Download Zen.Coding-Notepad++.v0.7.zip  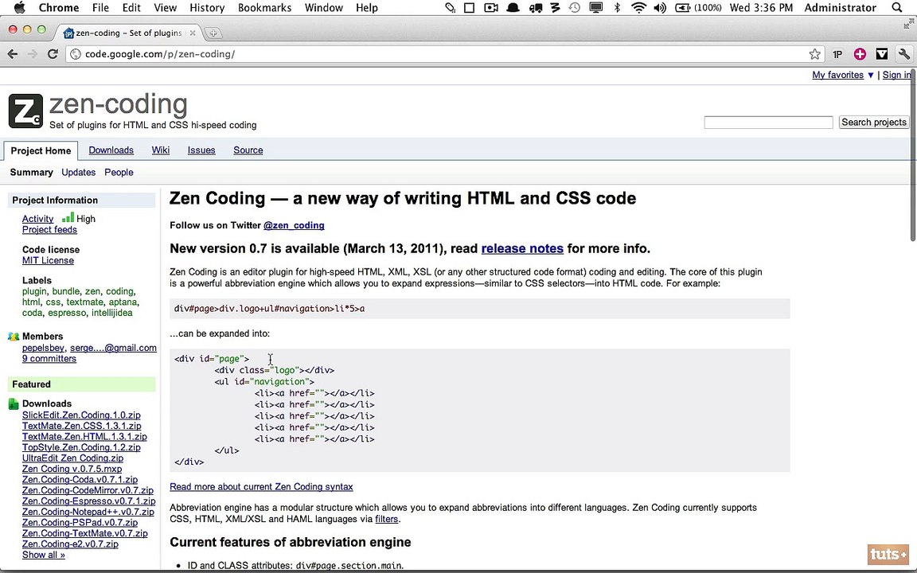coord(88,512)
